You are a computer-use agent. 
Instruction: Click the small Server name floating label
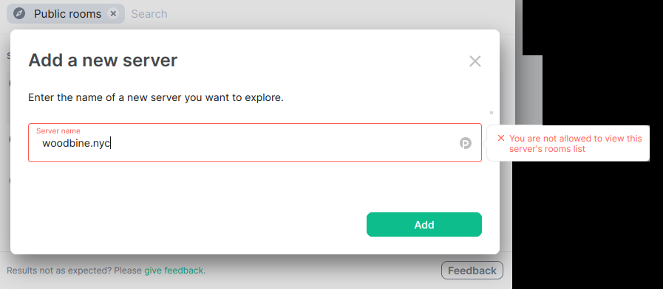58,130
